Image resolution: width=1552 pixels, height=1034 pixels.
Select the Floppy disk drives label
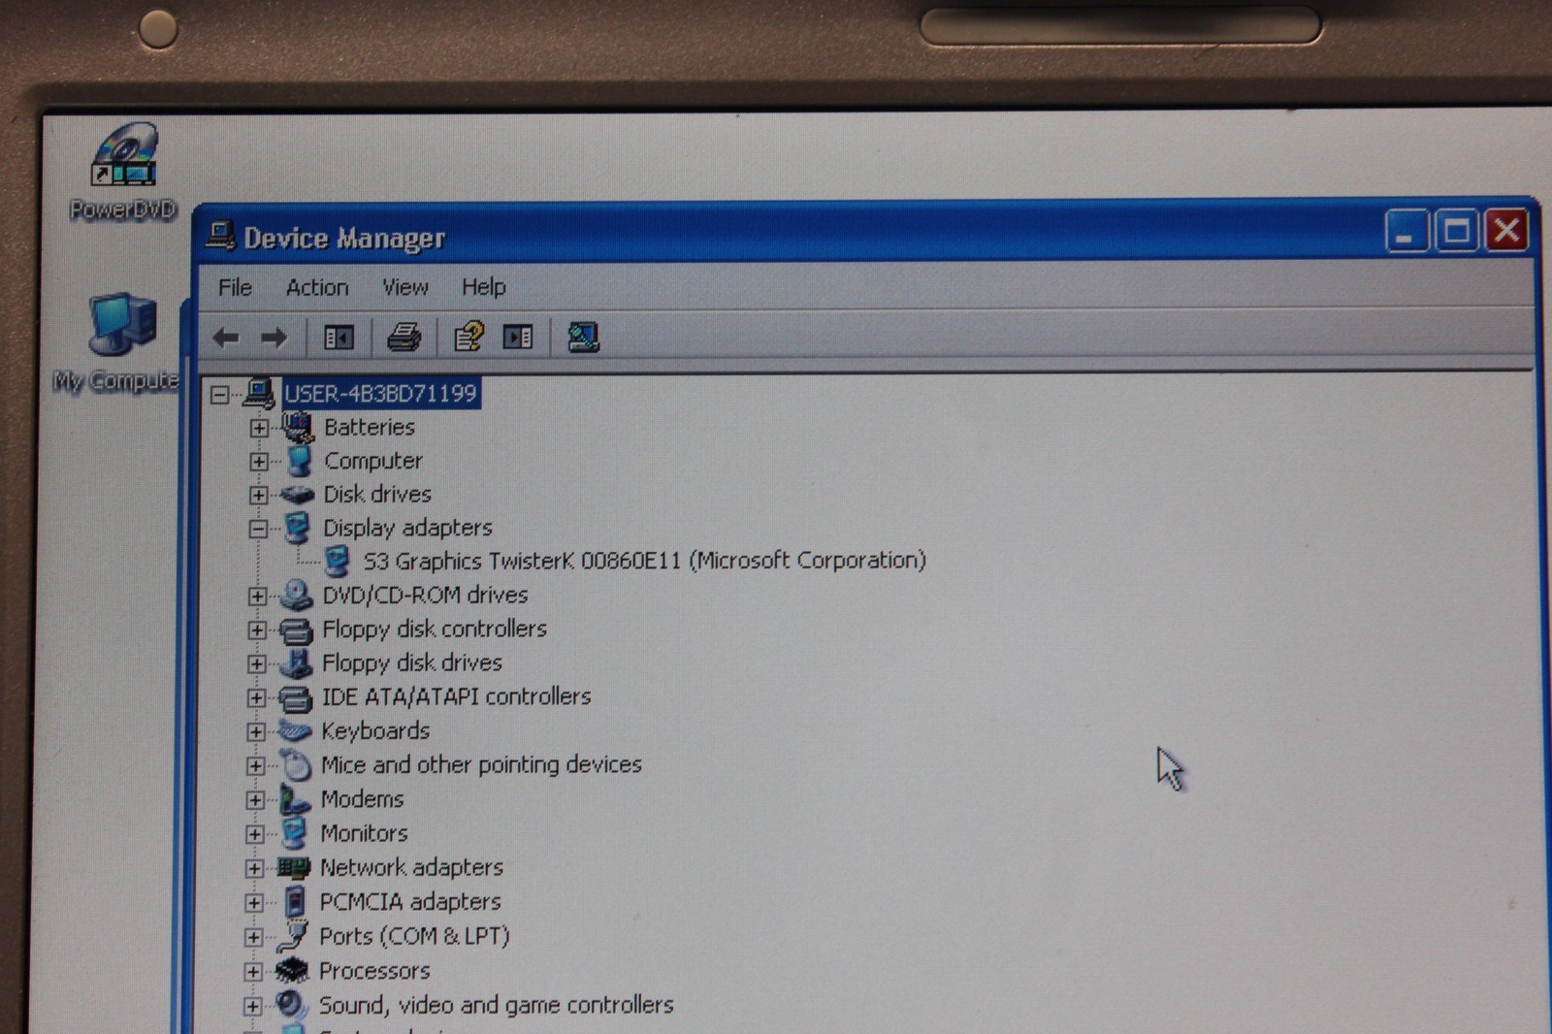tap(413, 663)
